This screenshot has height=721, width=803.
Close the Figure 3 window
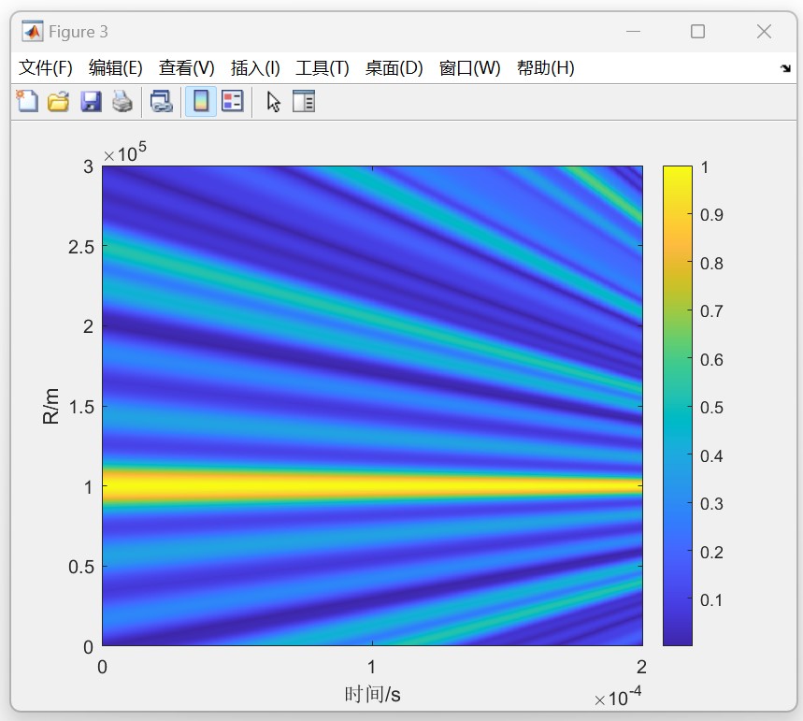[x=764, y=31]
